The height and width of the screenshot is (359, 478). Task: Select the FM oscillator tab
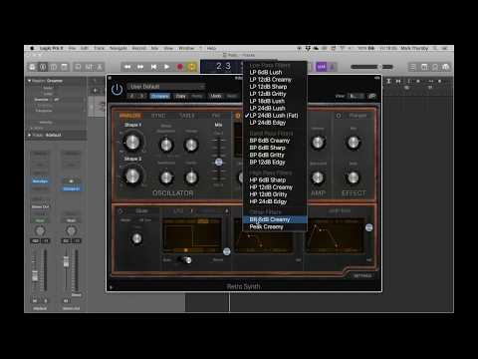(216, 116)
